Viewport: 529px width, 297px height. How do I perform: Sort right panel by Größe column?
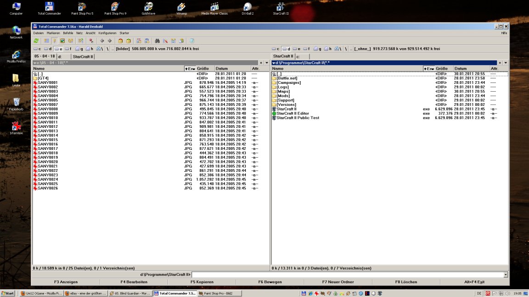444,68
